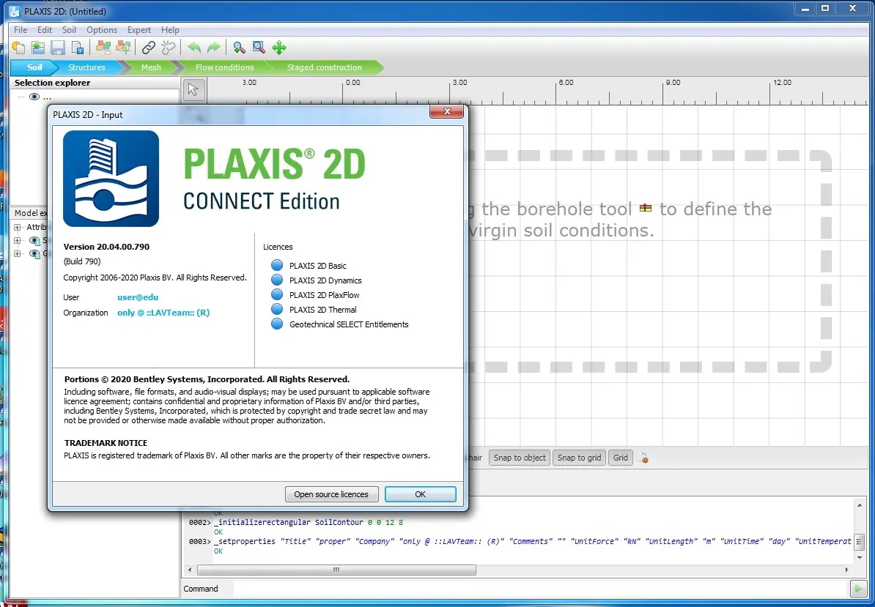Toggle Snap to grid
The width and height of the screenshot is (875, 607).
[x=579, y=458]
